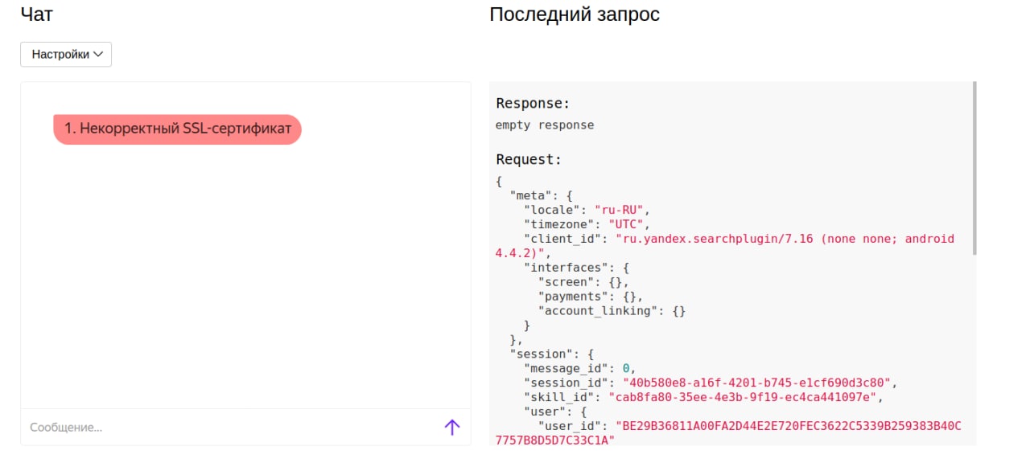Click the ru.yandex.searchplugin/7.16 client value
The height and width of the screenshot is (471, 1030).
point(725,246)
